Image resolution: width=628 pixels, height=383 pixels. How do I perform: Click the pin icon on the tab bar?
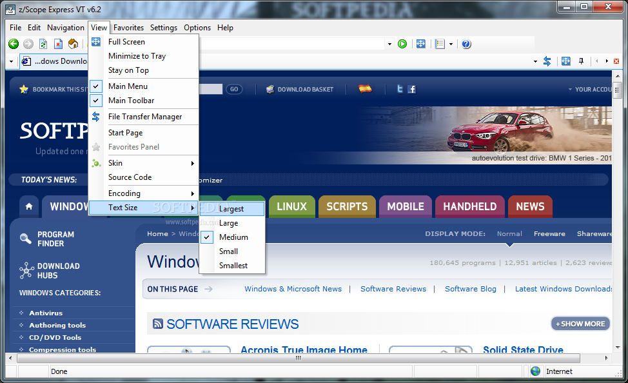coord(581,61)
